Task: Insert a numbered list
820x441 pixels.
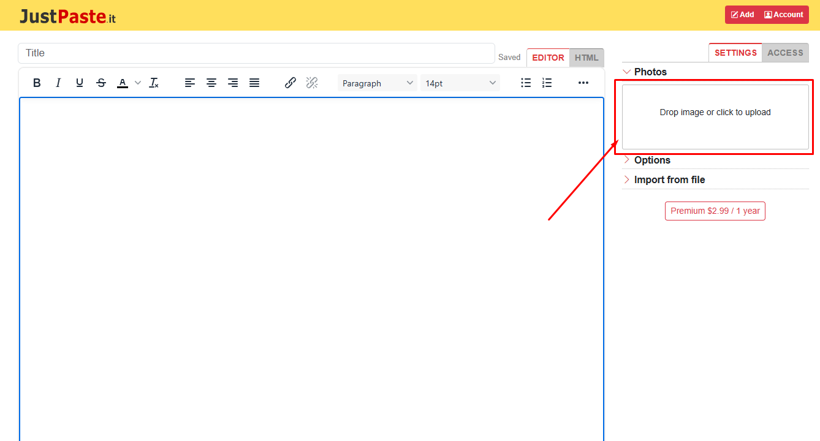Action: 547,83
